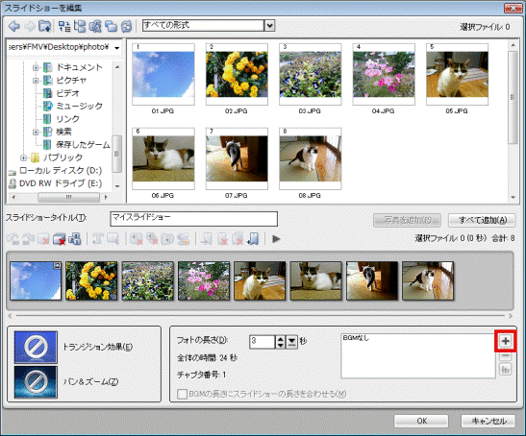Play the slideshow preview

276,239
